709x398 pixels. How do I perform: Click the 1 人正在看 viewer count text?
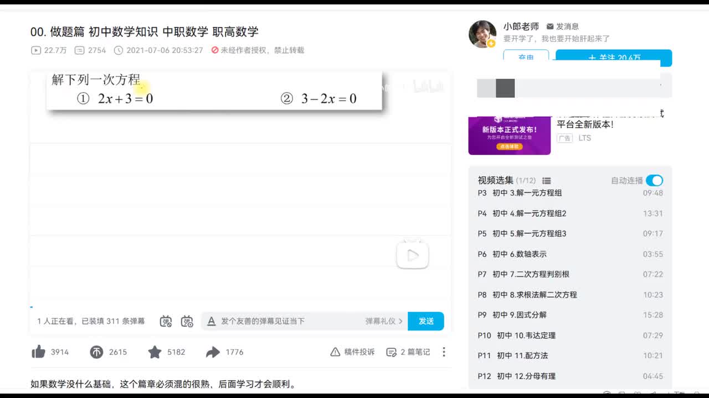click(91, 321)
